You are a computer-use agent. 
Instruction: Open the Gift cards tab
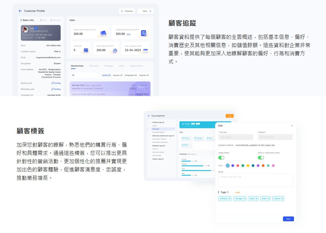click(94, 66)
